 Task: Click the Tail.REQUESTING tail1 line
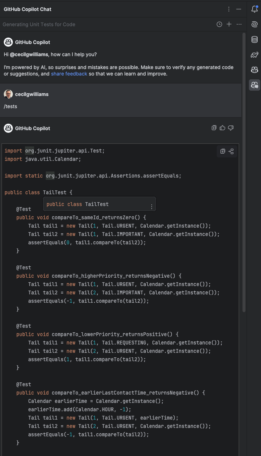(x=125, y=343)
